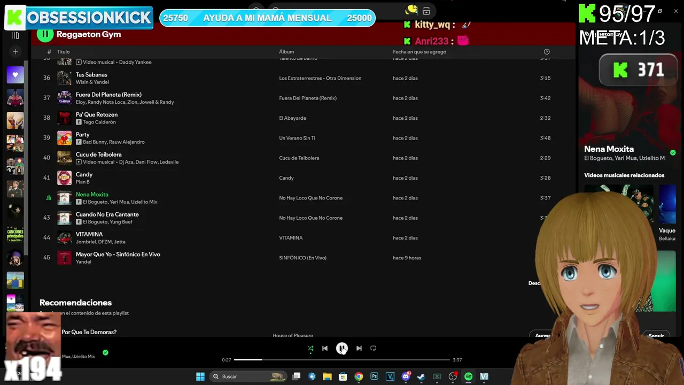Select the track Tus Sabanas
The image size is (684, 385).
(91, 75)
